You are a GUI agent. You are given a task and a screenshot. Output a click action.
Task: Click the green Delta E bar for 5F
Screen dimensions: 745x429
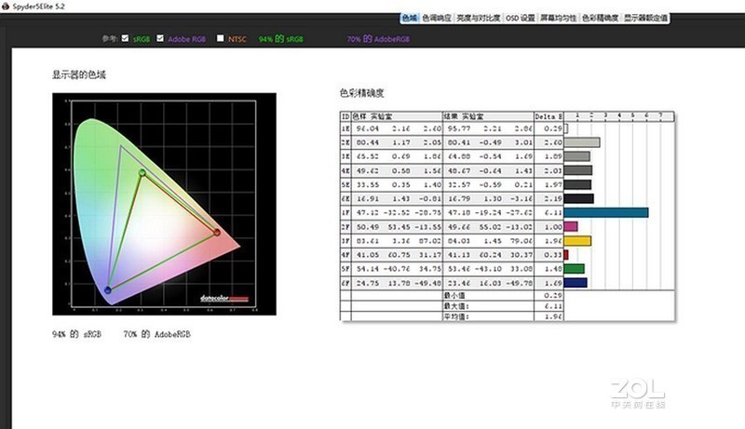574,269
